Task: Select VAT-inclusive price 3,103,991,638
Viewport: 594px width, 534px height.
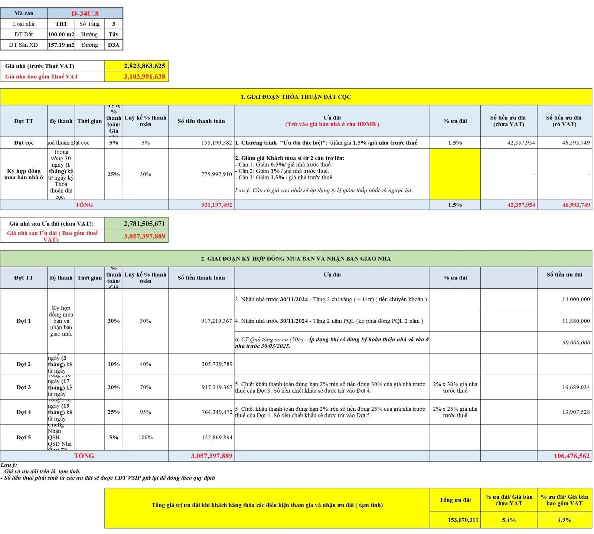Action: pyautogui.click(x=136, y=76)
